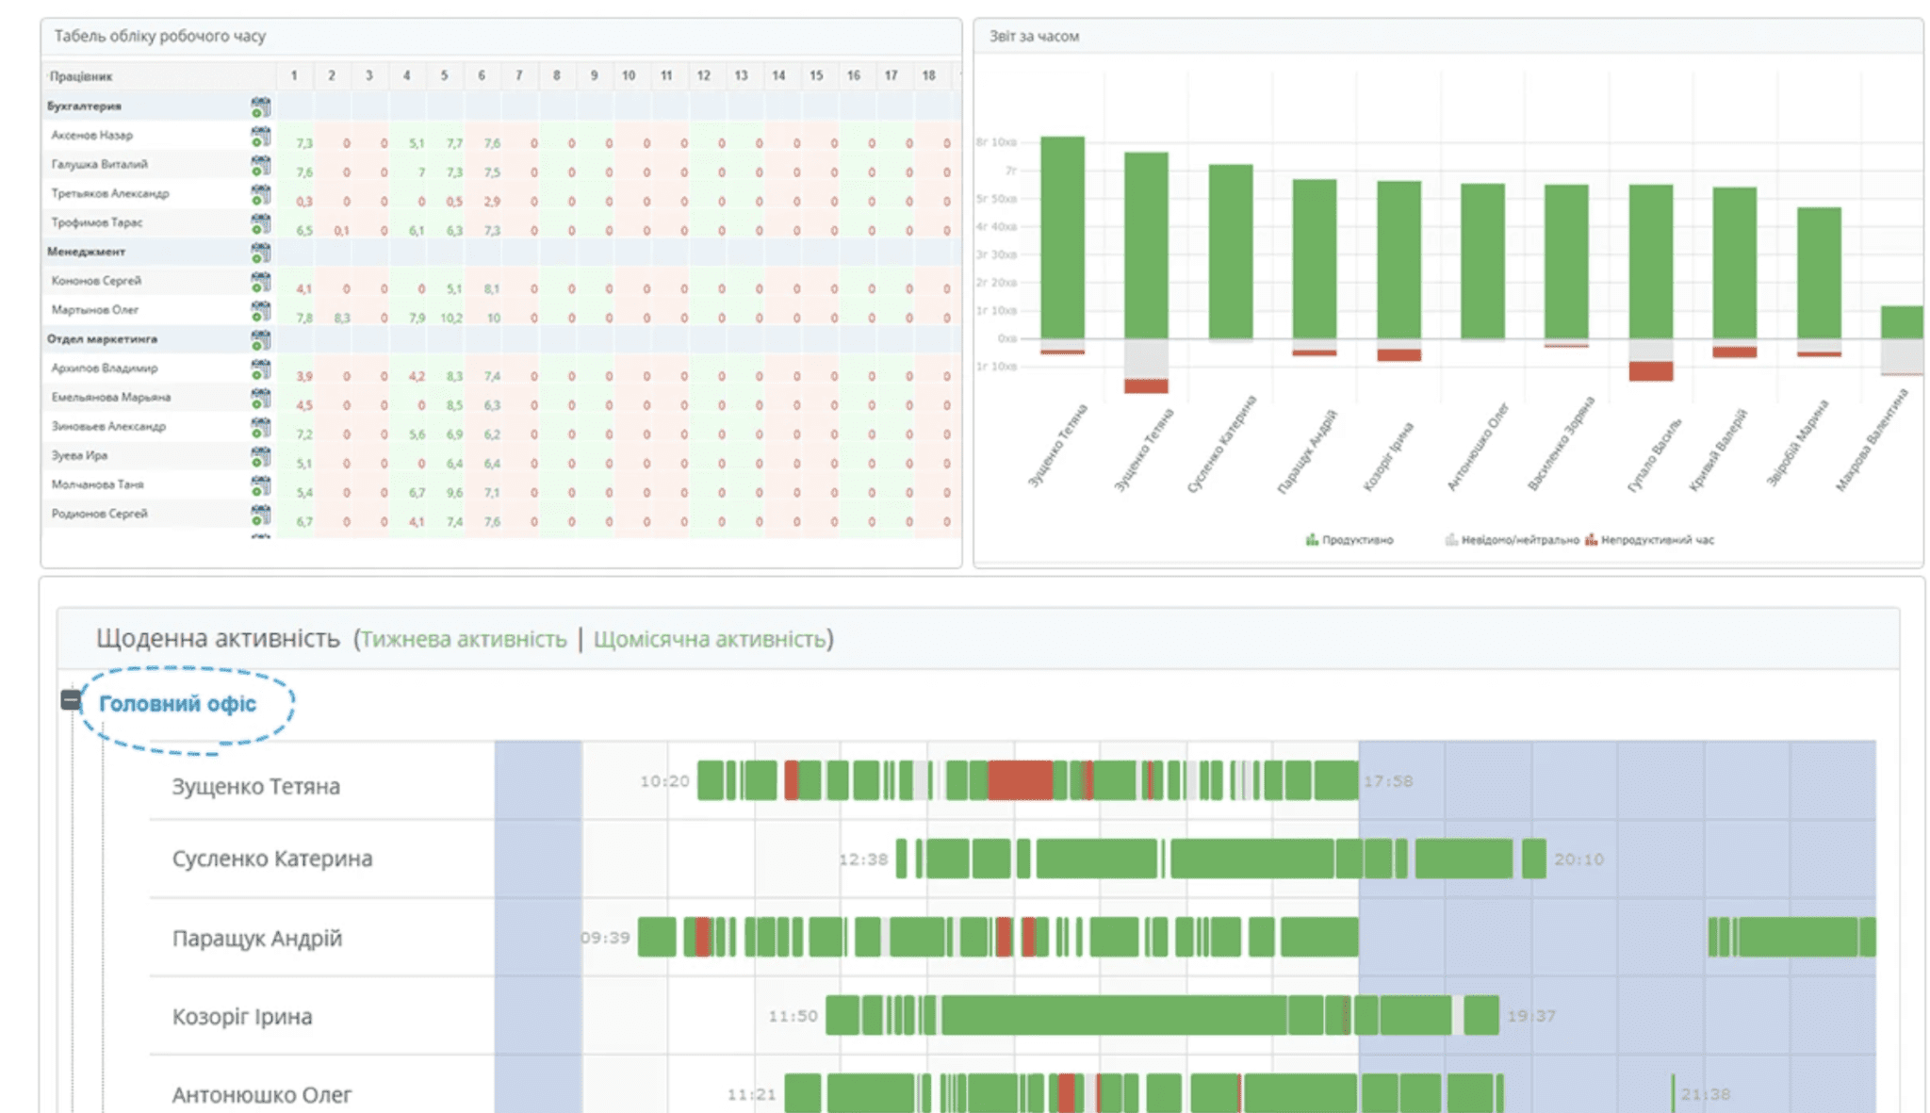This screenshot has width=1930, height=1113.
Task: Click calendar icon beside Аксенов Назар
Action: click(261, 137)
